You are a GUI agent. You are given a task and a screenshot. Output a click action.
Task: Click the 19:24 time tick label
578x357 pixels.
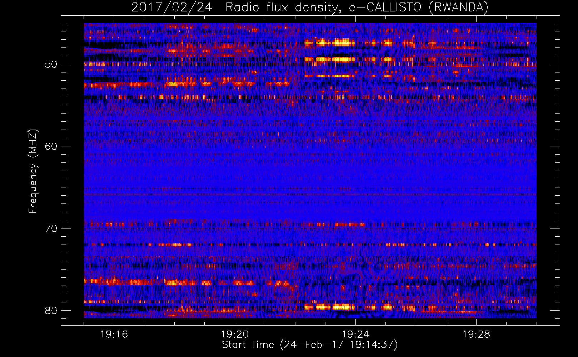point(355,335)
